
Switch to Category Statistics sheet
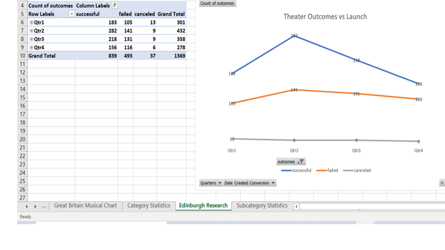tap(149, 205)
